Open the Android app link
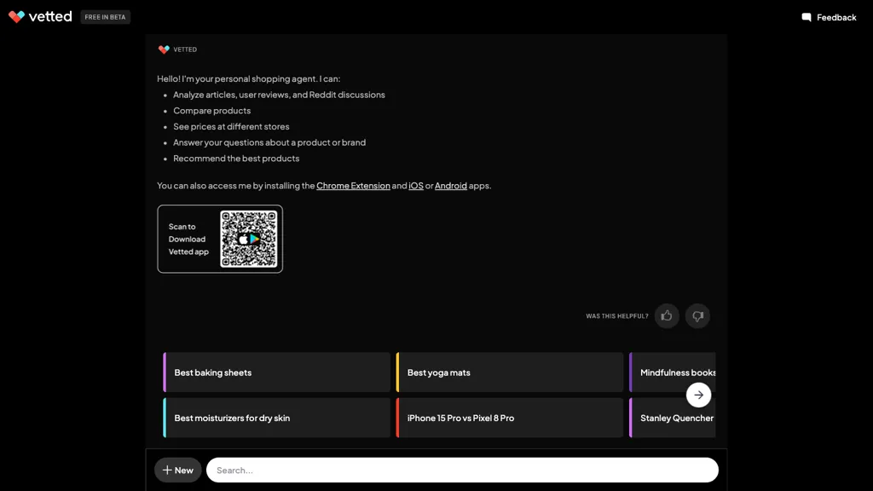 click(451, 185)
